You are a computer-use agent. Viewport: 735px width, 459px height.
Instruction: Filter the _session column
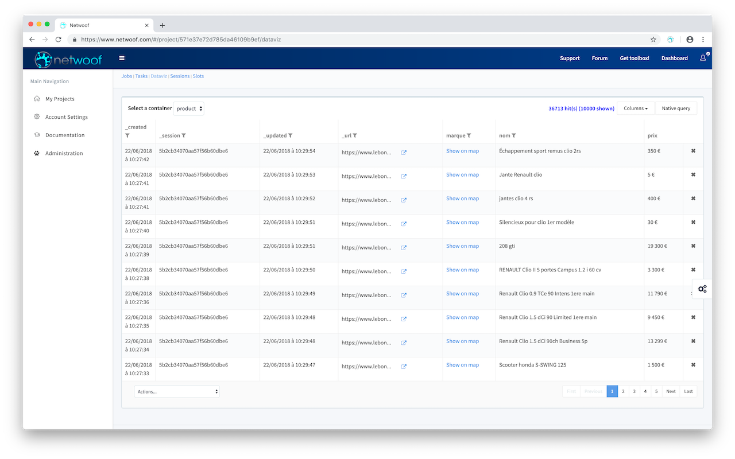pos(184,136)
